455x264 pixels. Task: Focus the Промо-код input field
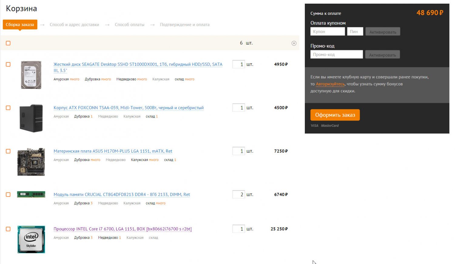pos(337,54)
